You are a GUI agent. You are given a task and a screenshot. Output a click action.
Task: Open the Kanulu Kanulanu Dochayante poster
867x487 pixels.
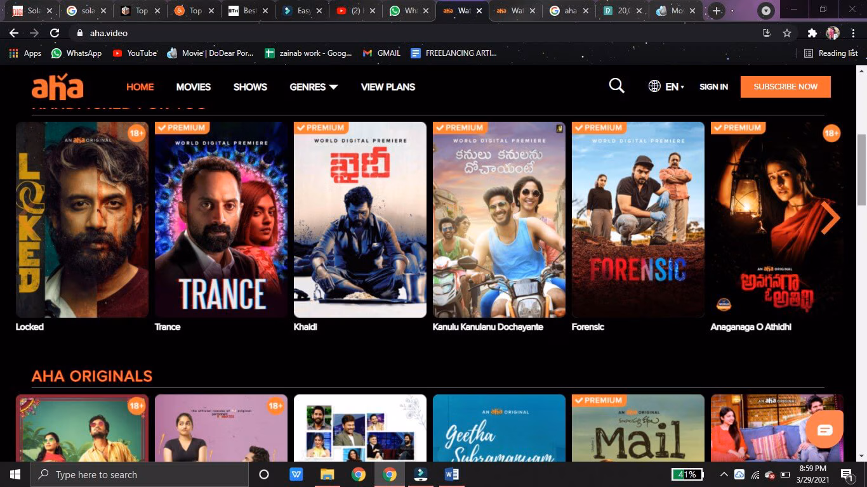pos(499,219)
